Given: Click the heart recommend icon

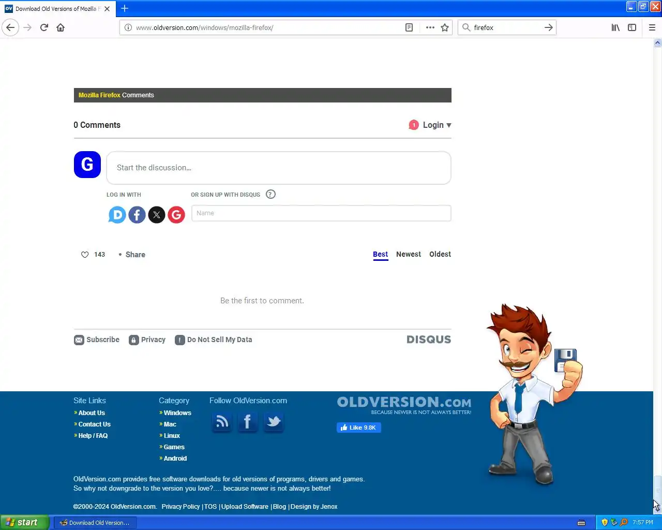Looking at the screenshot, I should [85, 255].
